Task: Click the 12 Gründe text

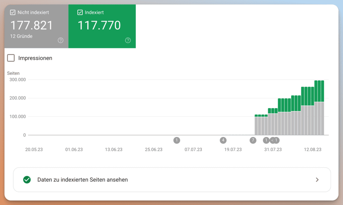Action: 21,36
